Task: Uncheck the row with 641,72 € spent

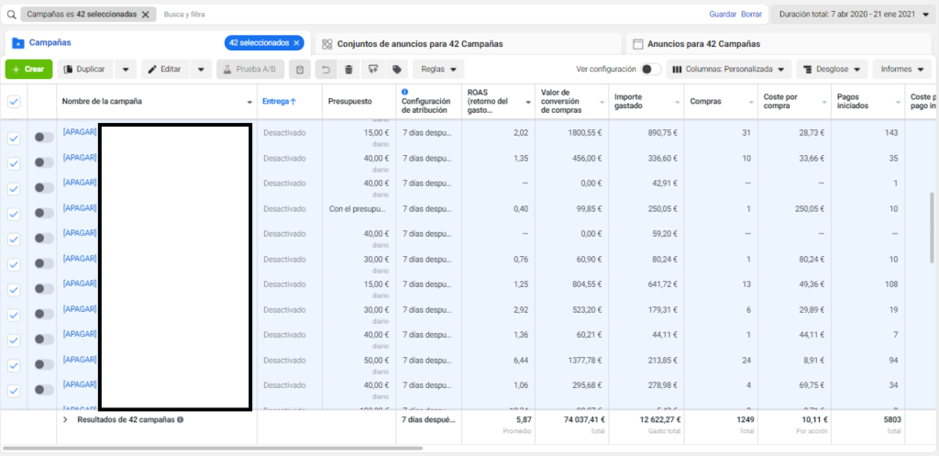Action: coord(14,289)
